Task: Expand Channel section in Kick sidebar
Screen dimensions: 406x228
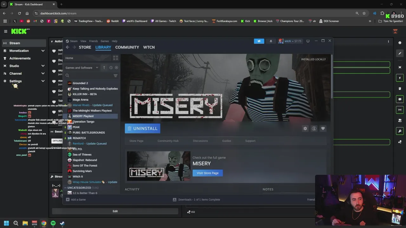Action: pos(43,73)
